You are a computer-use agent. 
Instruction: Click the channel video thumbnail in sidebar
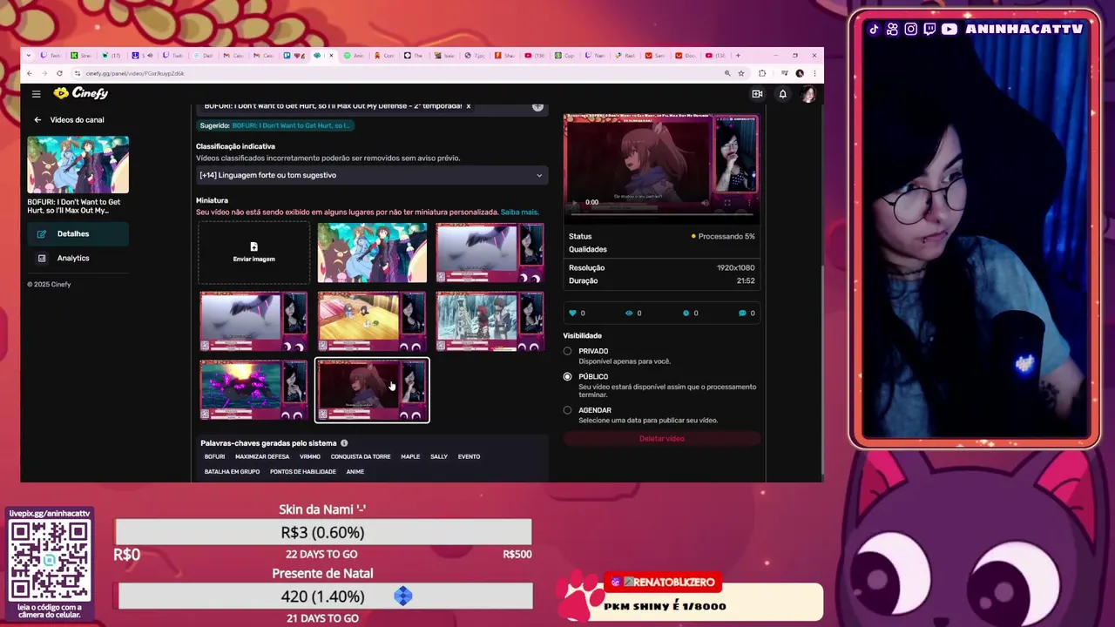(x=78, y=165)
